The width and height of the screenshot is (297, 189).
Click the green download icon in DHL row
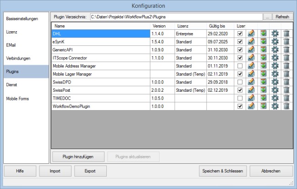click(x=263, y=33)
